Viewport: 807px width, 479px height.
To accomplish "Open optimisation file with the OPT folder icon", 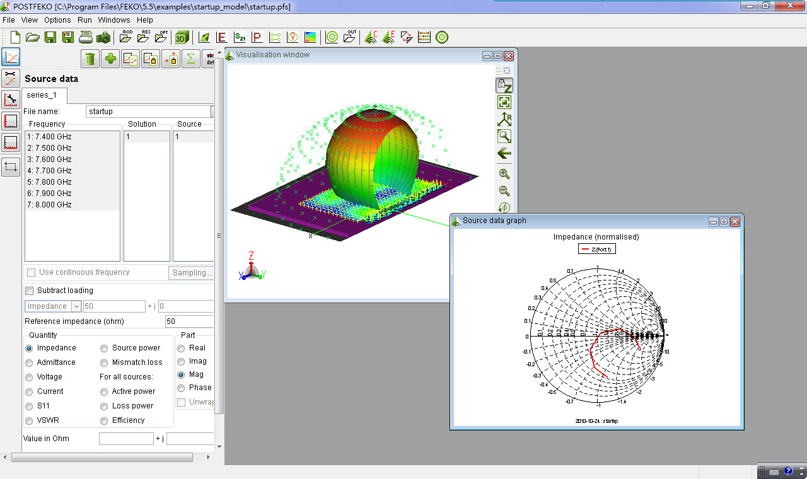I will tap(163, 37).
